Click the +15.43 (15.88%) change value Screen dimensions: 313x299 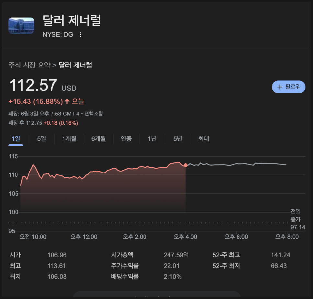(36, 102)
